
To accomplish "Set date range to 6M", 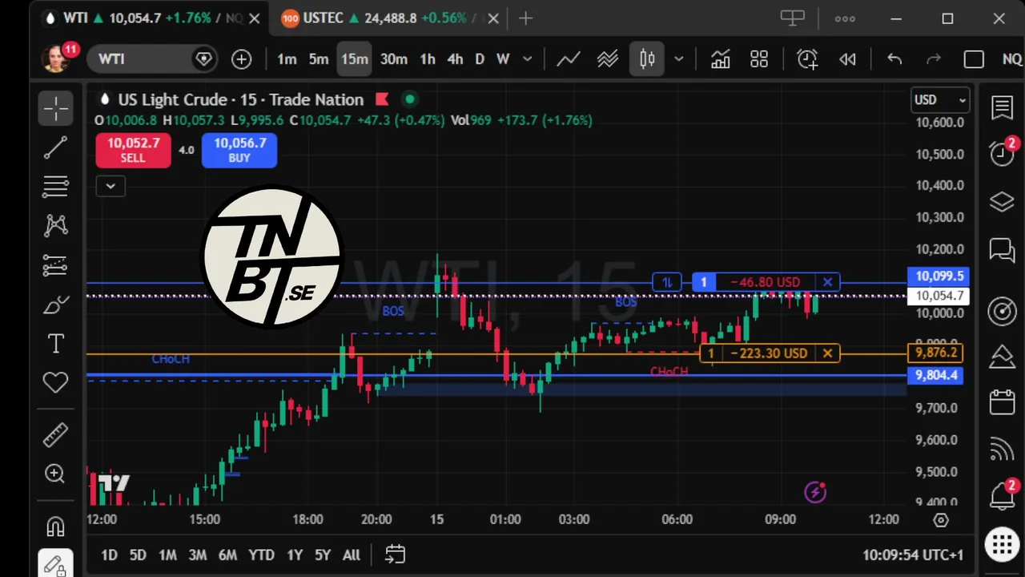I will pyautogui.click(x=227, y=555).
